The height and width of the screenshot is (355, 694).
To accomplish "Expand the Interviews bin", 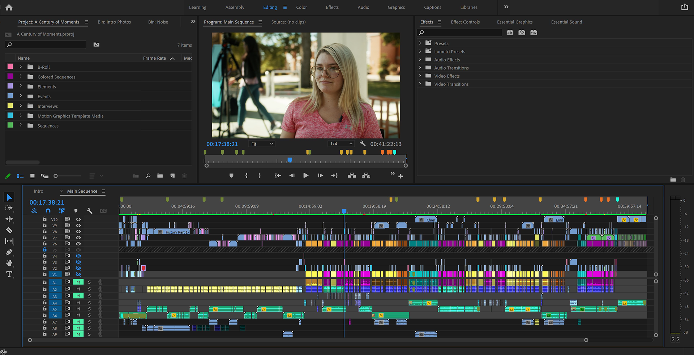I will pos(21,106).
